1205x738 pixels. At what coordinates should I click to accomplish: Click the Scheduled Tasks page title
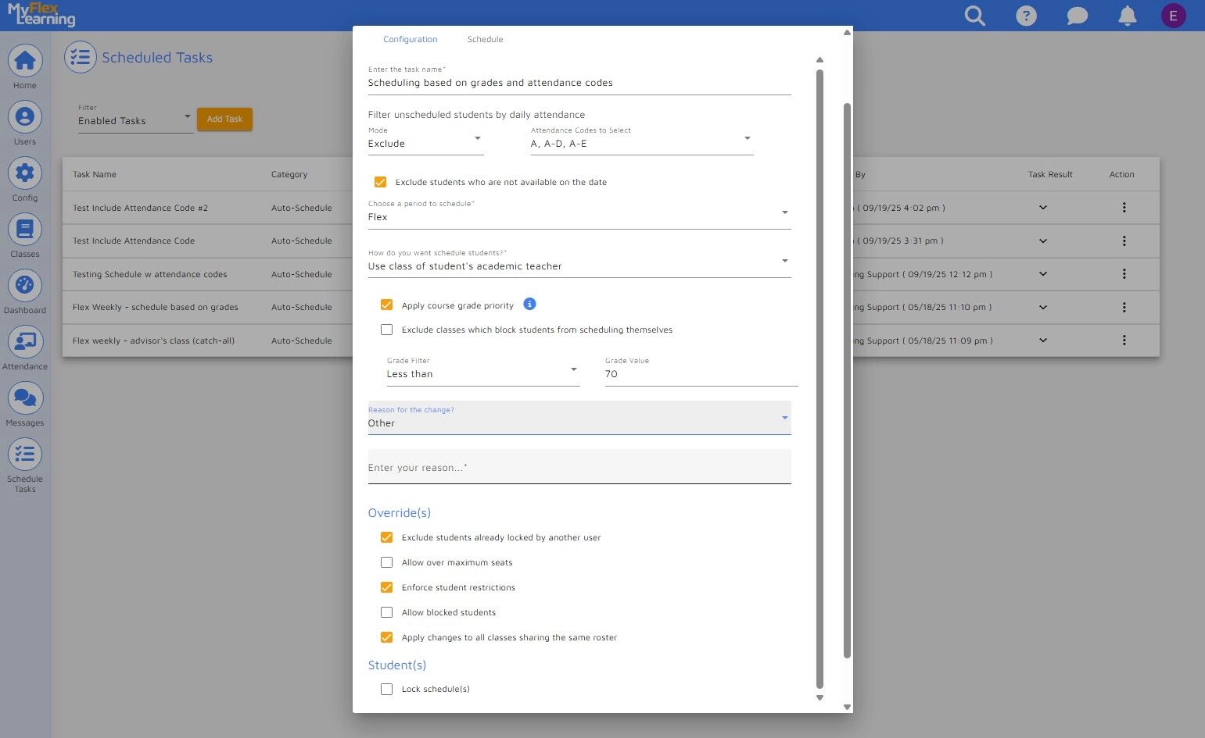[157, 58]
